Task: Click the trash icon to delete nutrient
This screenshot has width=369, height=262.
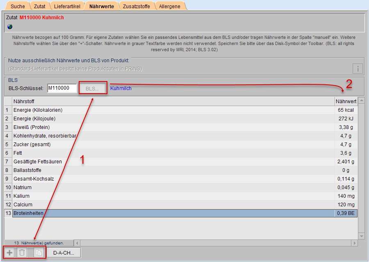Action: point(22,253)
